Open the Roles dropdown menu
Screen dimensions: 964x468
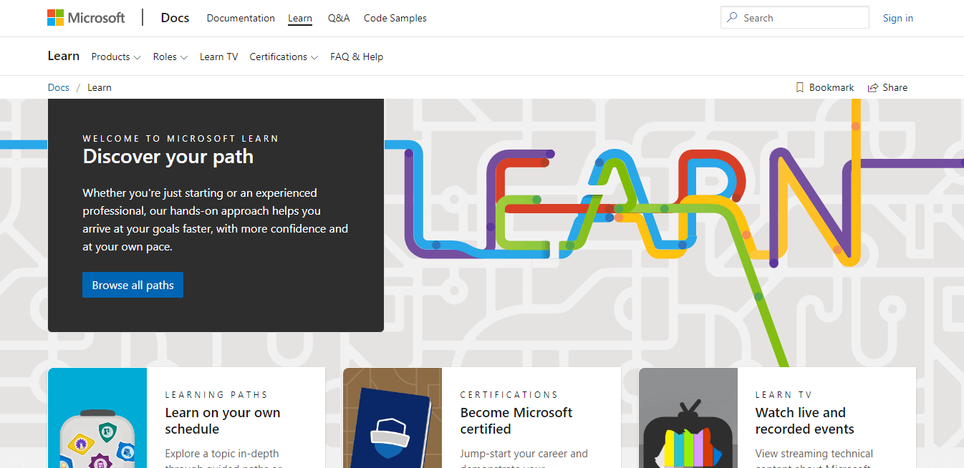[x=170, y=56]
